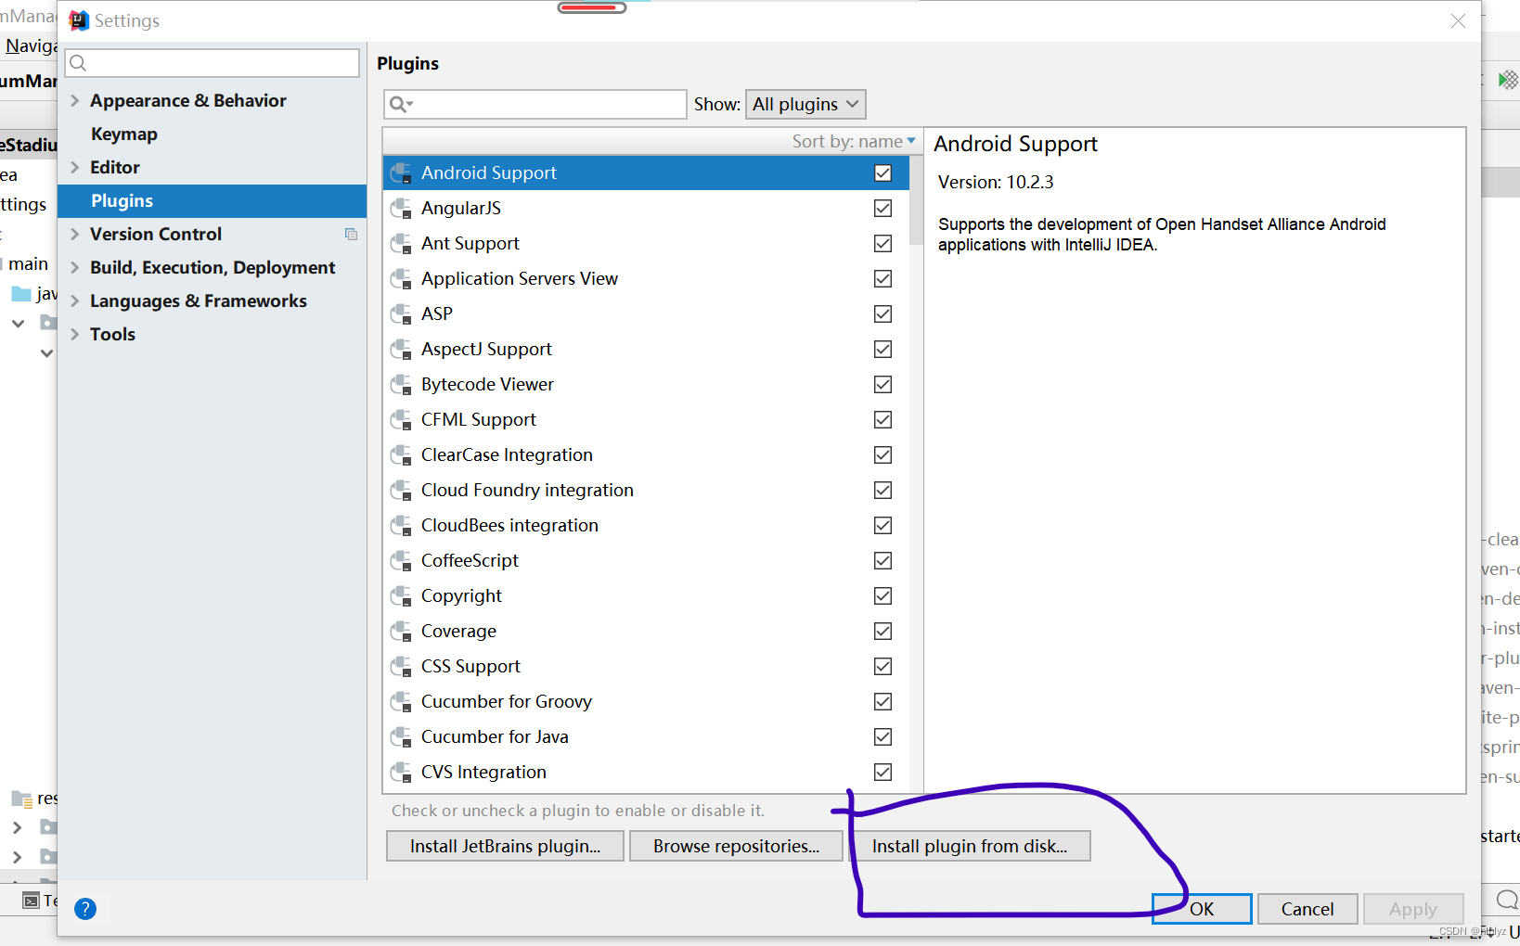Click the Cucumber for Groovy plugin icon
This screenshot has width=1520, height=946.
[401, 701]
